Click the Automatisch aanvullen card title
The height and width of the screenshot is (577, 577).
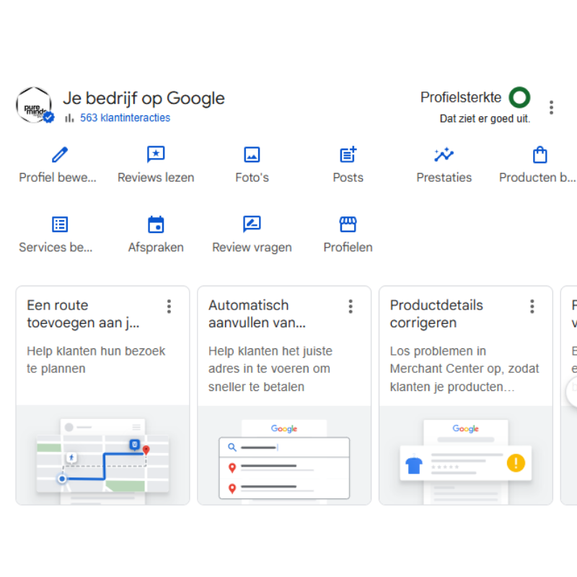coord(257,314)
